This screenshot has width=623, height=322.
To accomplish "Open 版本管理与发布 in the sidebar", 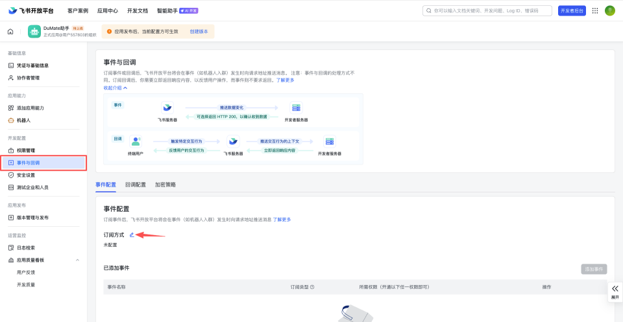I will (x=32, y=218).
